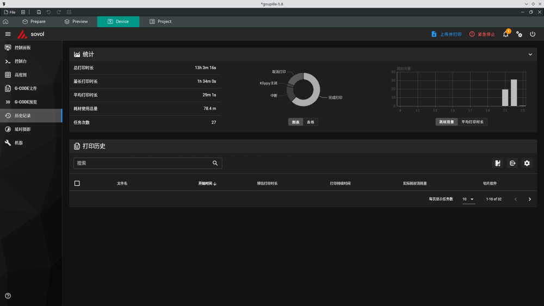This screenshot has height=306, width=544.
Task: Click the toolbar icon right of redo
Action: pos(69,12)
